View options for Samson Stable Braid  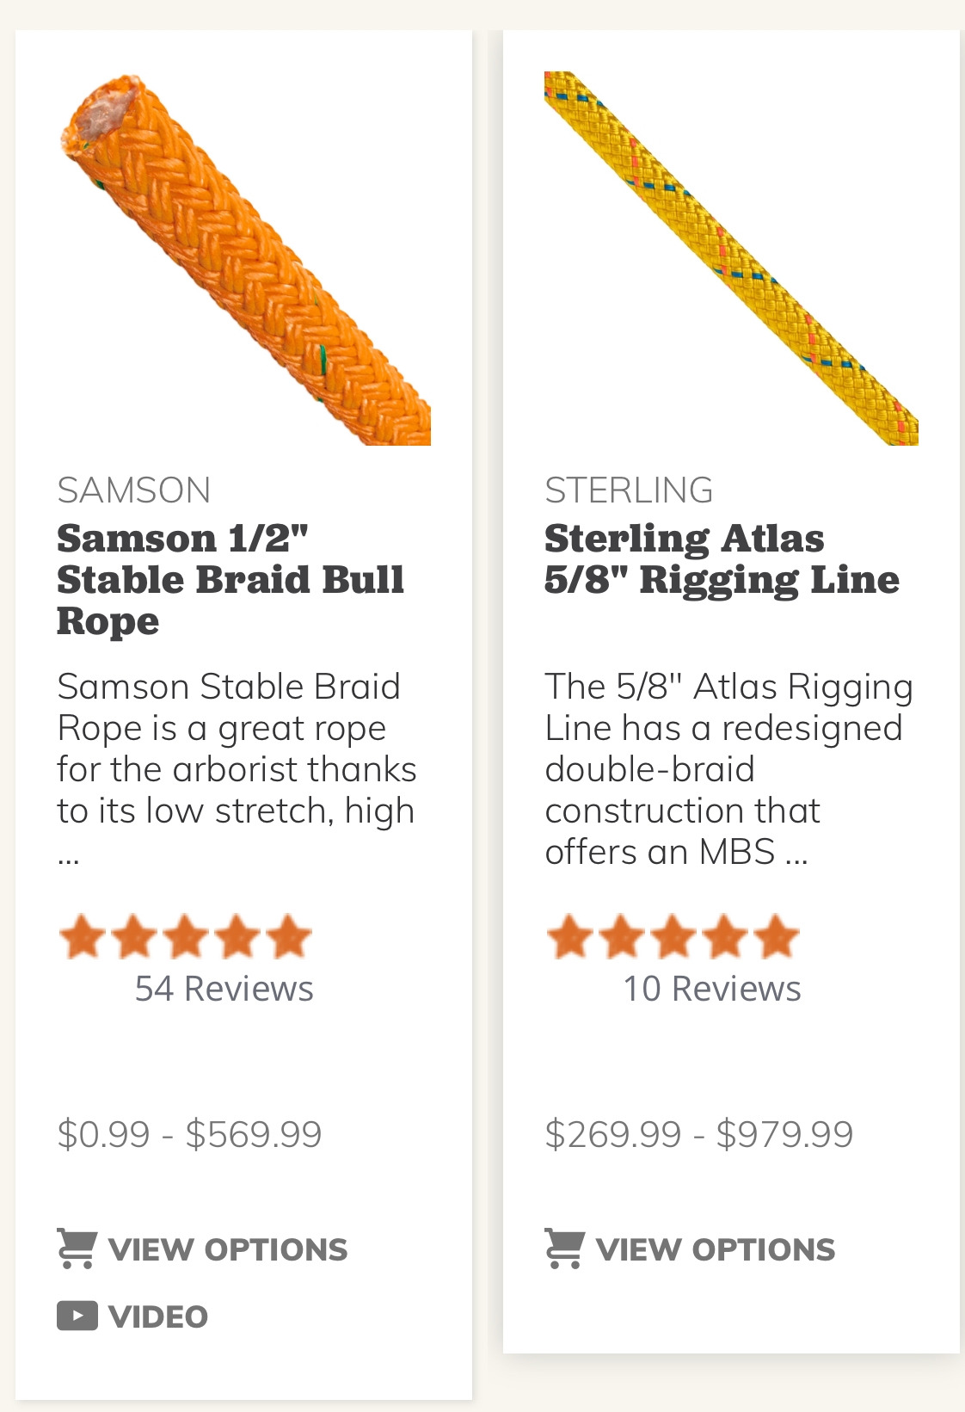point(228,1249)
